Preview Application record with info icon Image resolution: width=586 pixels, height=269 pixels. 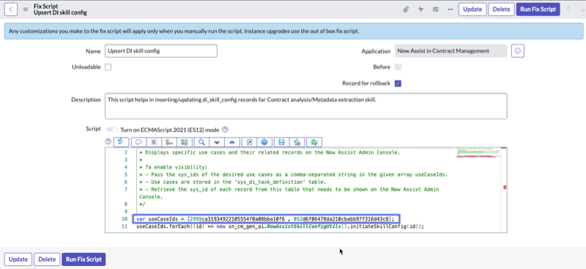(x=518, y=51)
